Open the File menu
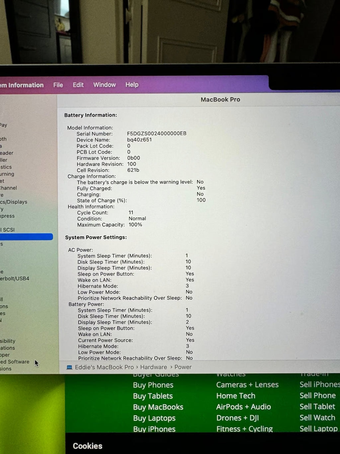The height and width of the screenshot is (454, 340). pos(58,85)
